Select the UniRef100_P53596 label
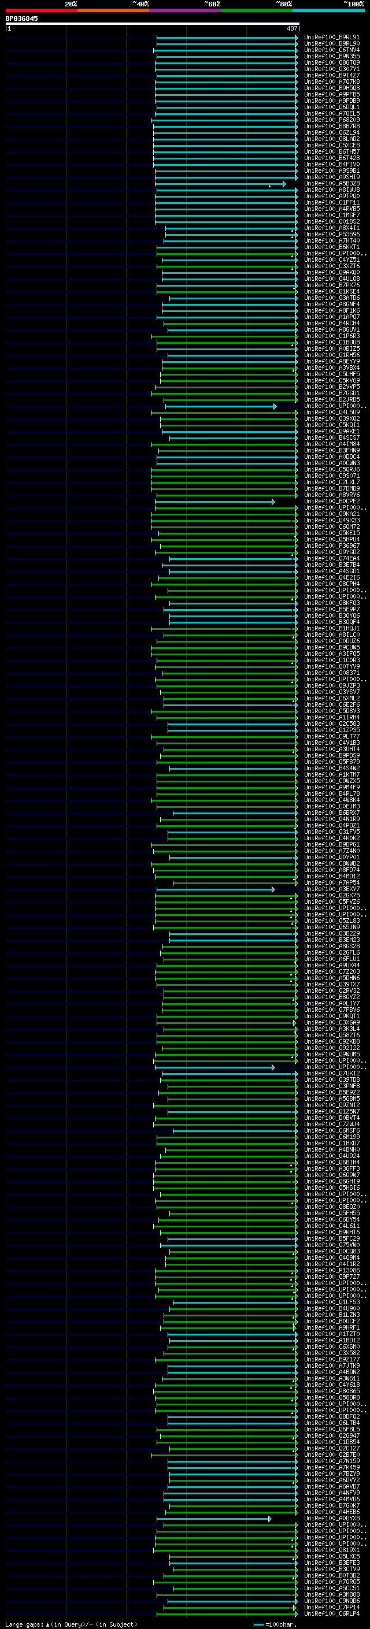The height and width of the screenshot is (1629, 370). (331, 235)
